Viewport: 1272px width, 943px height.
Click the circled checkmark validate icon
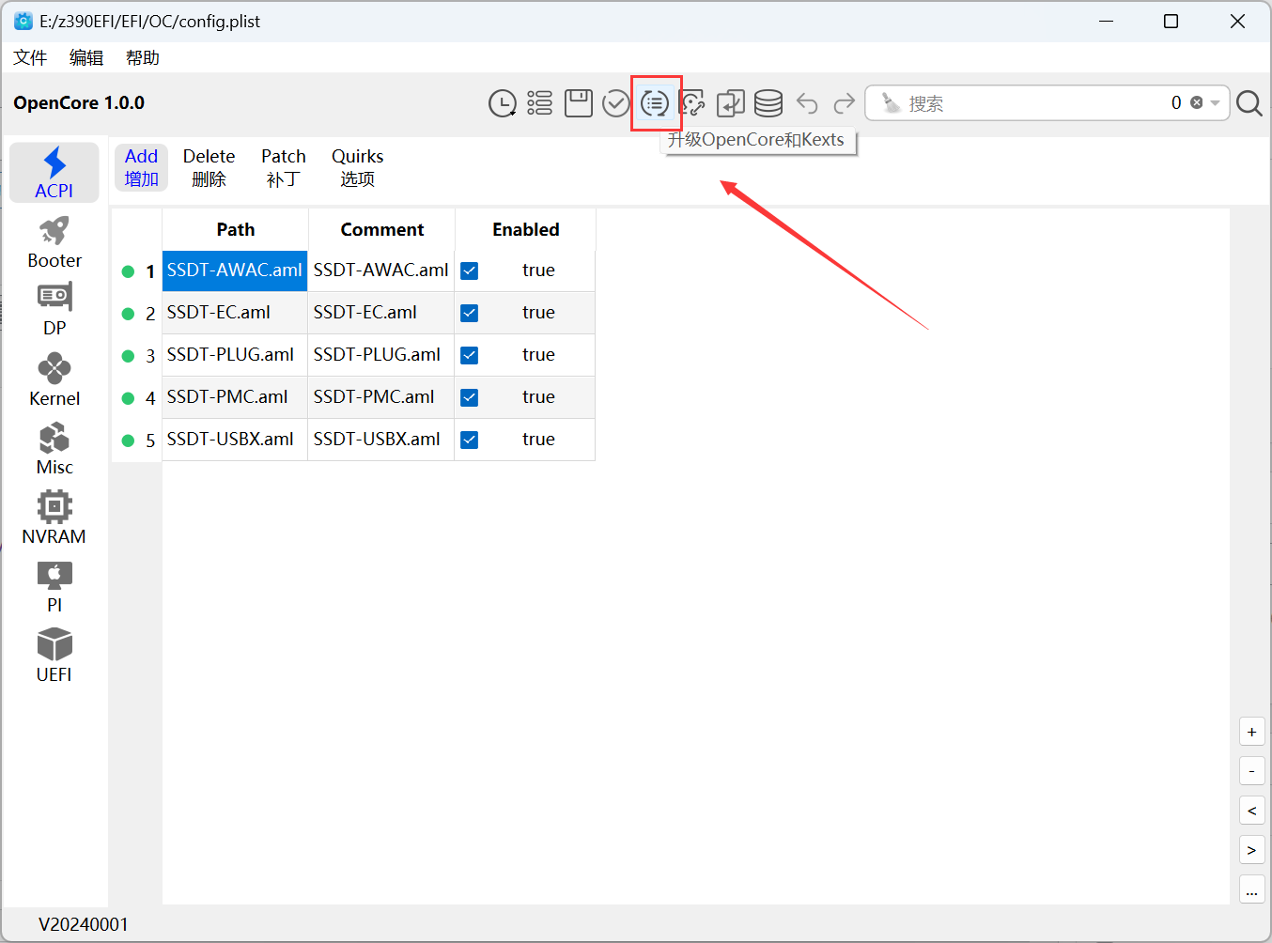(616, 103)
